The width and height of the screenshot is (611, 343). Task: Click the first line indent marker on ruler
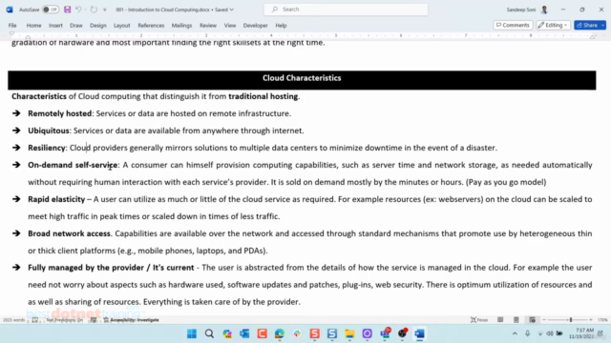pyautogui.click(x=11, y=33)
